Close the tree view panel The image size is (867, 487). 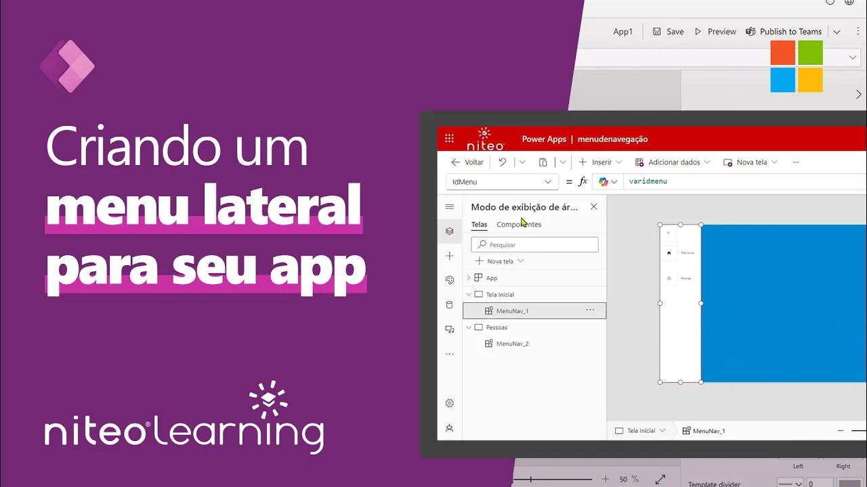pos(594,207)
